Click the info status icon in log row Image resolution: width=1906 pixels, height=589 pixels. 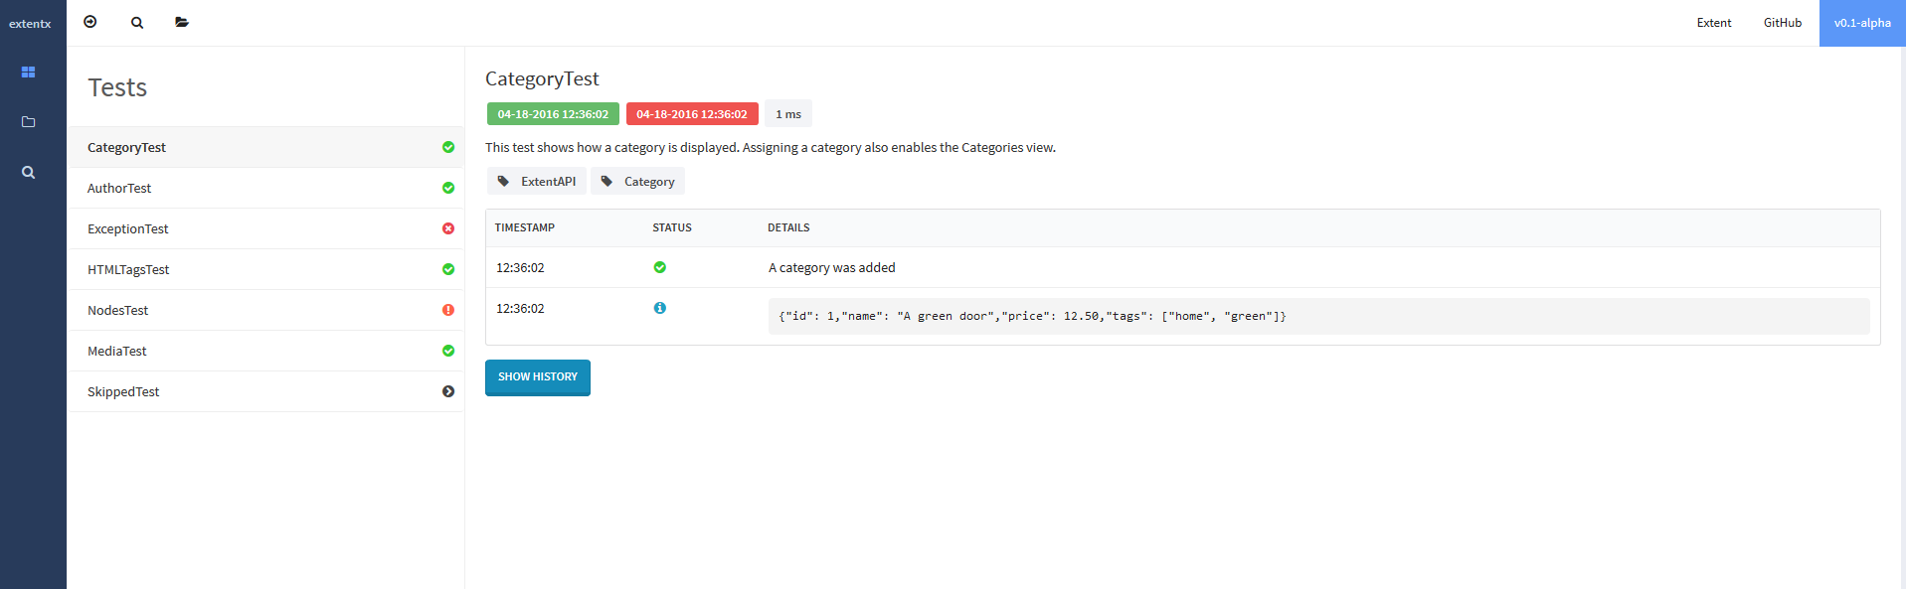tap(659, 308)
